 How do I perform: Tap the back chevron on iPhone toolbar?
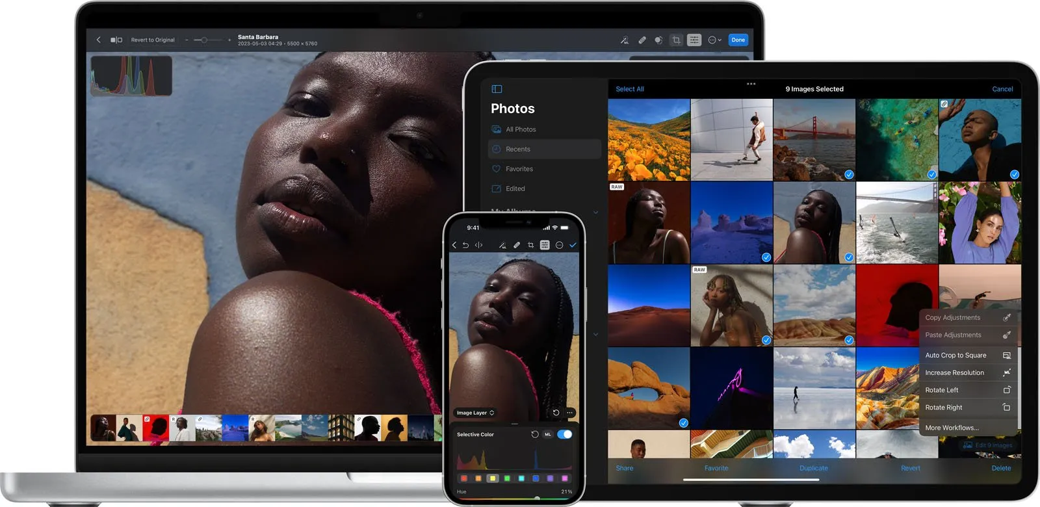454,245
